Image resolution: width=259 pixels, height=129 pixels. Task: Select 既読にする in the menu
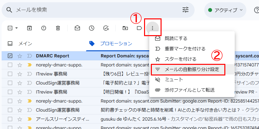click(176, 38)
